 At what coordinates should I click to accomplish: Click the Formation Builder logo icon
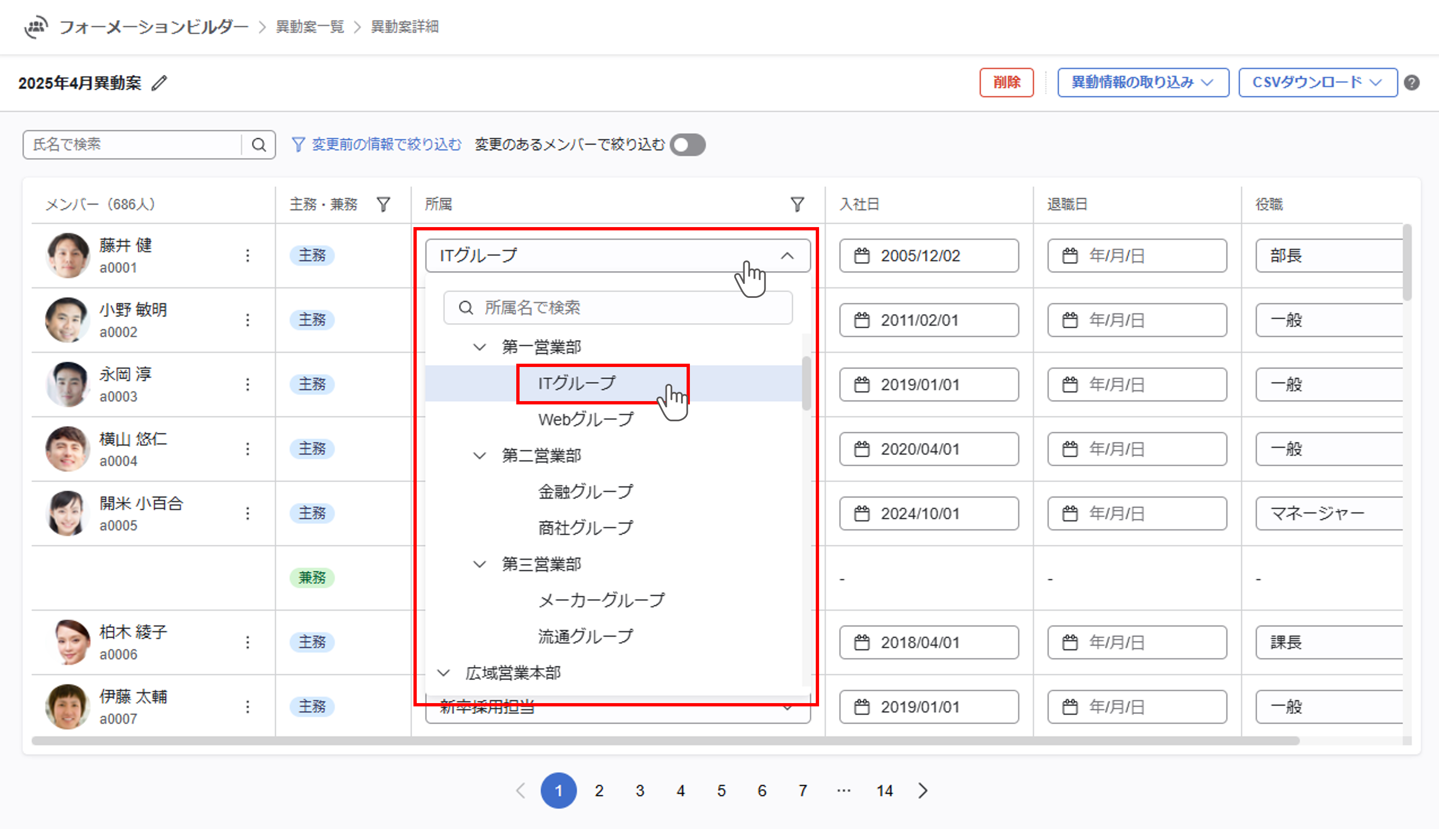pyautogui.click(x=35, y=26)
